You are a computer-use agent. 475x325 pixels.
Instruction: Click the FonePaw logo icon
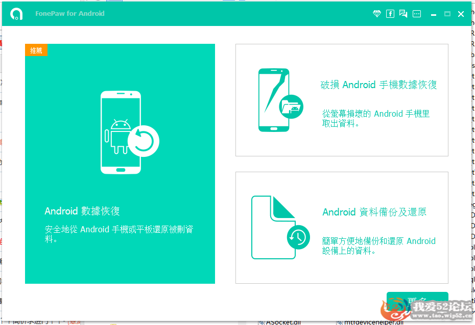pos(16,14)
